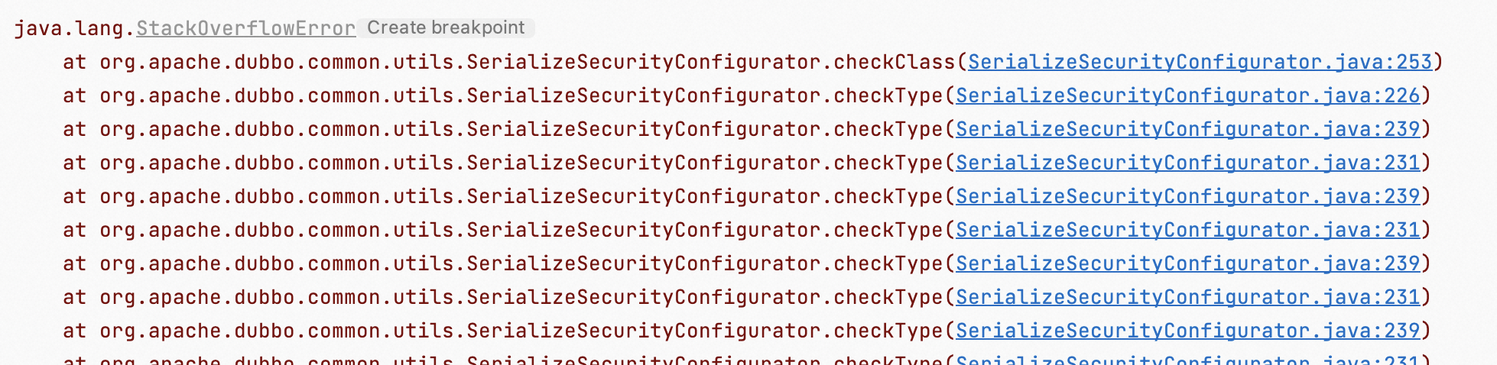This screenshot has height=365, width=1497.
Task: Click the java.lang. prefix text
Action: pos(74,28)
